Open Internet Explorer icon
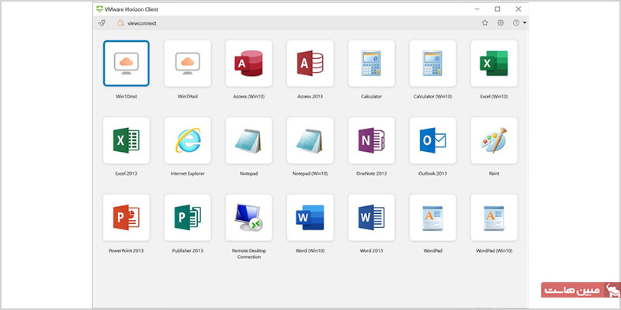 click(187, 140)
